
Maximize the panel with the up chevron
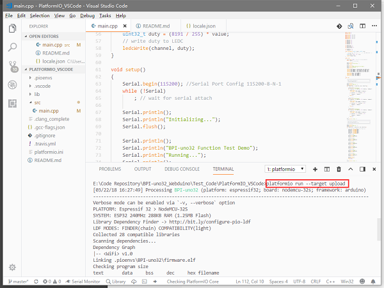click(x=350, y=169)
